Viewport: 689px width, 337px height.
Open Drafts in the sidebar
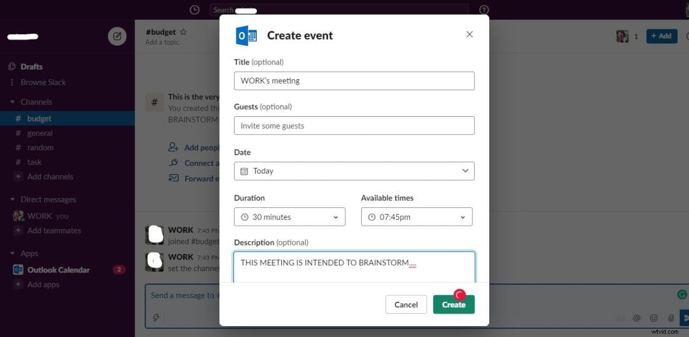(x=33, y=66)
